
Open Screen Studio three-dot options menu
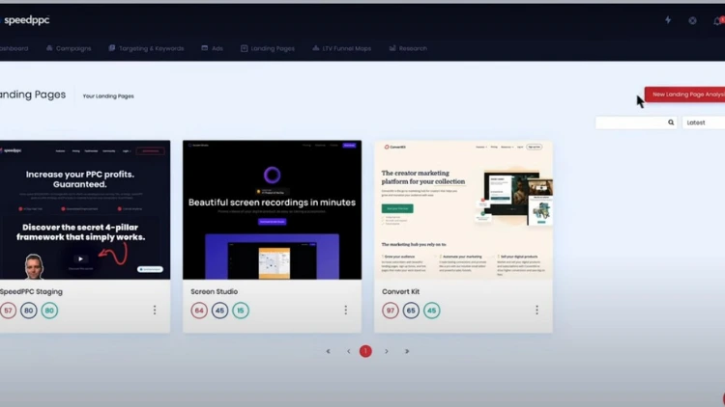pyautogui.click(x=345, y=311)
